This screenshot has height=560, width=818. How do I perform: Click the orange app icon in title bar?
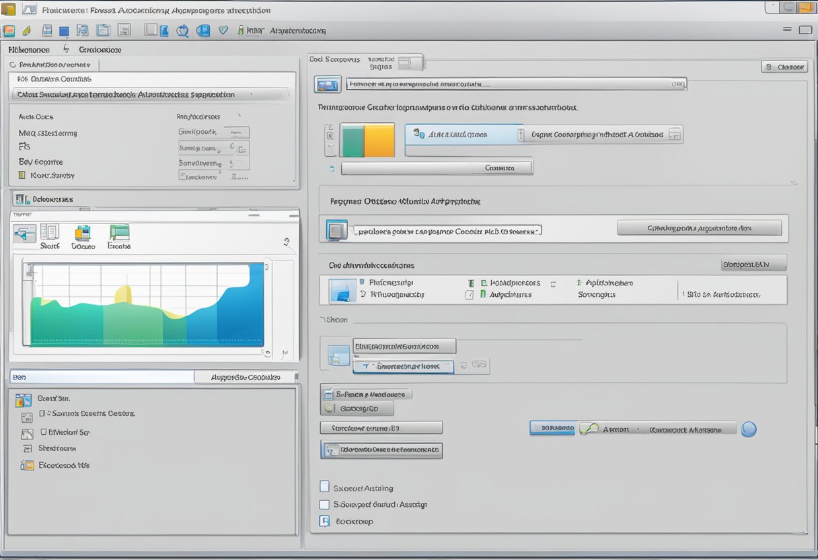tap(9, 9)
